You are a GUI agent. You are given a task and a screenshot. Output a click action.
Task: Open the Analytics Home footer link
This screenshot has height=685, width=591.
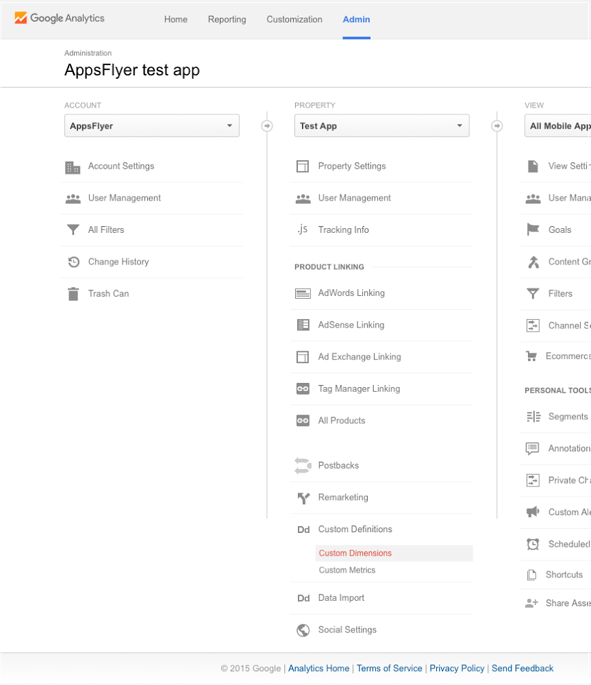pyautogui.click(x=319, y=669)
